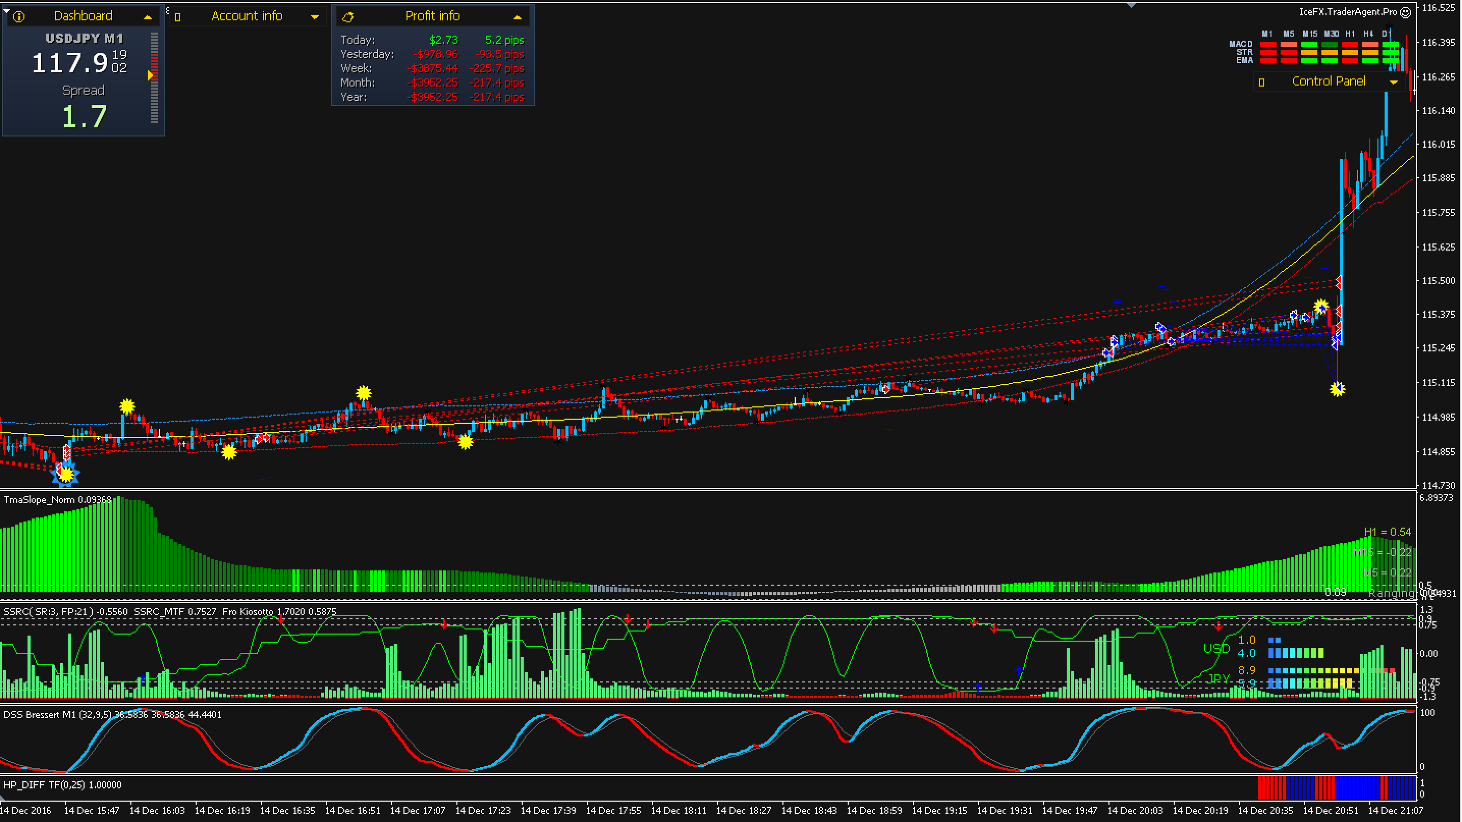The width and height of the screenshot is (1462, 822).
Task: Click the yellow starburst above the 16:51 candles
Action: (x=363, y=393)
